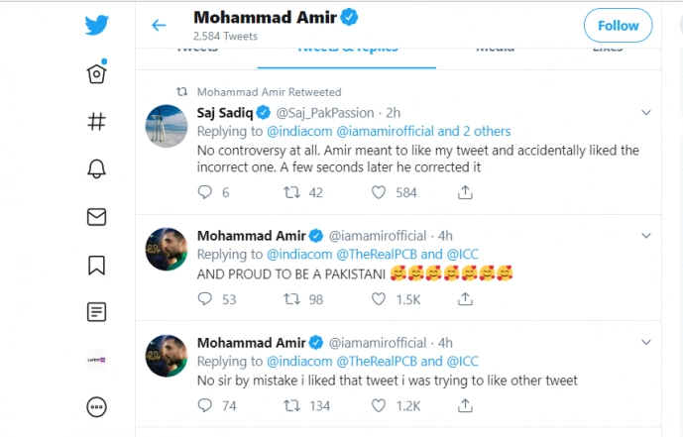Open caret menu on 'PROUD TO BE A PAKISTANI' tweet
The height and width of the screenshot is (437, 683).
(645, 236)
